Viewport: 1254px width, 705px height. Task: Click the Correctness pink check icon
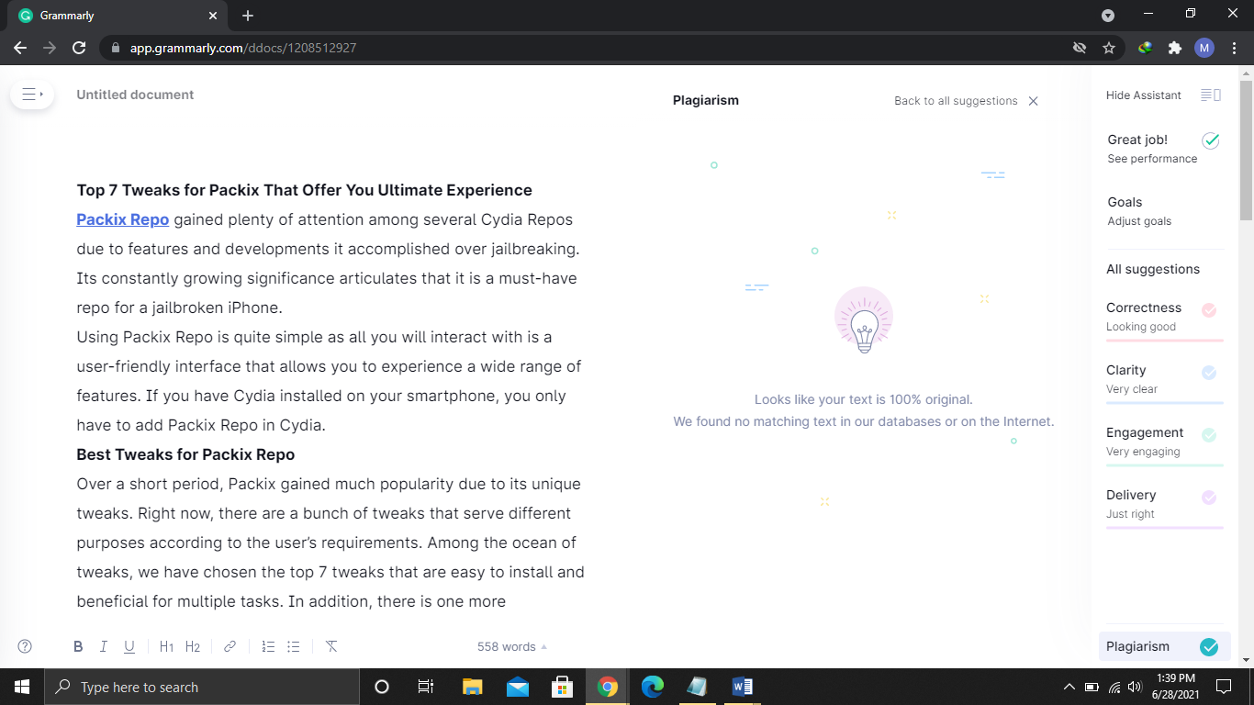1209,310
